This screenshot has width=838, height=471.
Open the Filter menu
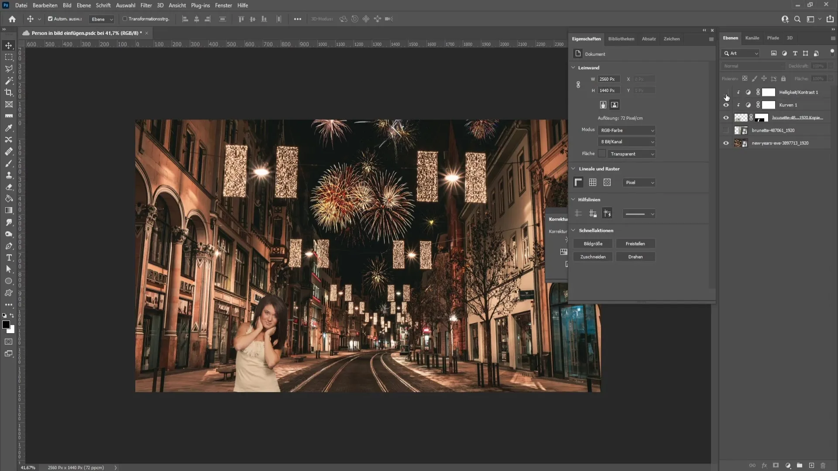click(x=146, y=5)
